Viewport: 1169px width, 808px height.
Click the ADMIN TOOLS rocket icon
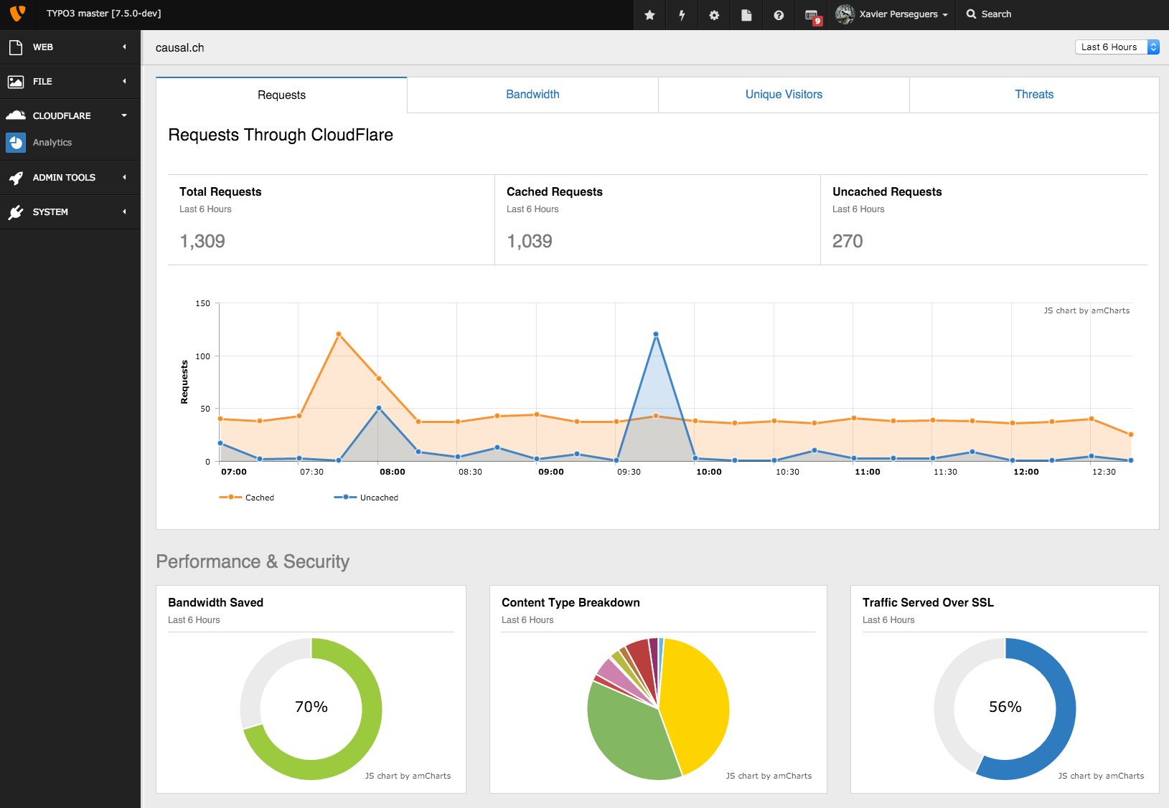pyautogui.click(x=16, y=177)
